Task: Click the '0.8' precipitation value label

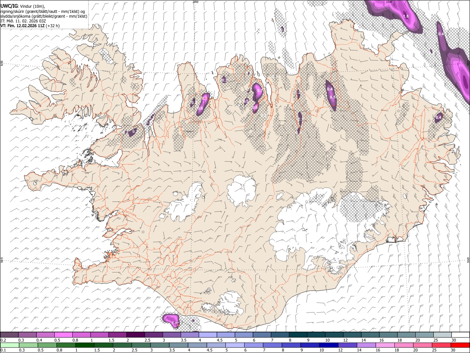Action: [x=255, y=107]
